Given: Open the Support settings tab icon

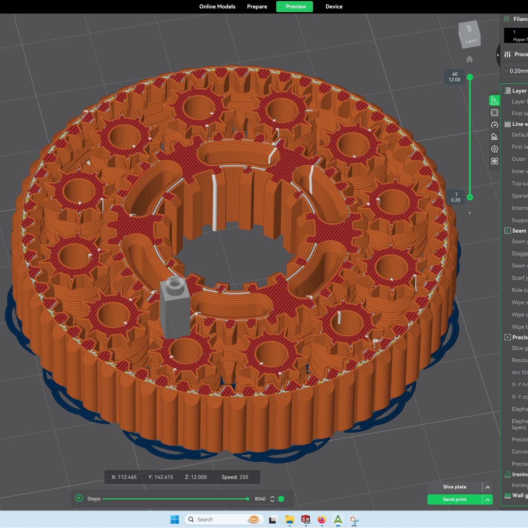Looking at the screenshot, I should tap(494, 137).
